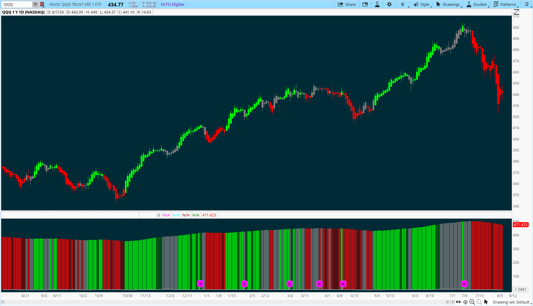Click the 7/15 date label on time axis
This screenshot has height=306, width=533.
pos(479,296)
